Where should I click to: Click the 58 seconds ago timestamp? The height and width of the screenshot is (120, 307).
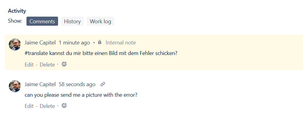[x=77, y=84]
